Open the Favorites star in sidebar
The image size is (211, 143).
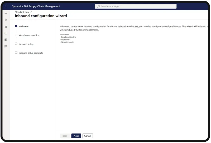[6, 27]
